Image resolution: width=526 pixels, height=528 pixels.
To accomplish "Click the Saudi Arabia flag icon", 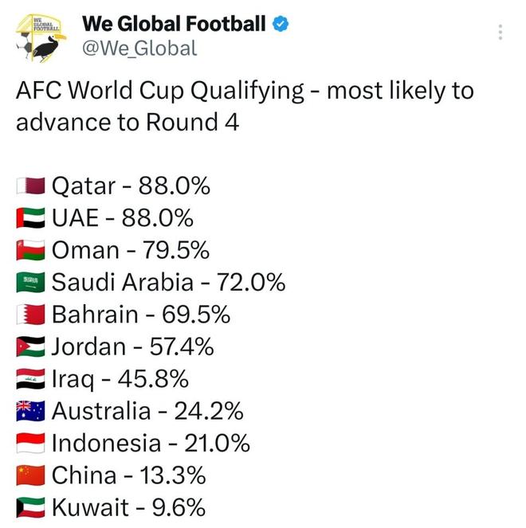I will pyautogui.click(x=32, y=283).
